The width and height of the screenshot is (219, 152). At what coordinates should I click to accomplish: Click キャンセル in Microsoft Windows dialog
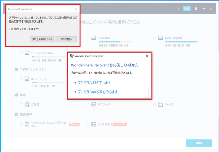[66, 39]
